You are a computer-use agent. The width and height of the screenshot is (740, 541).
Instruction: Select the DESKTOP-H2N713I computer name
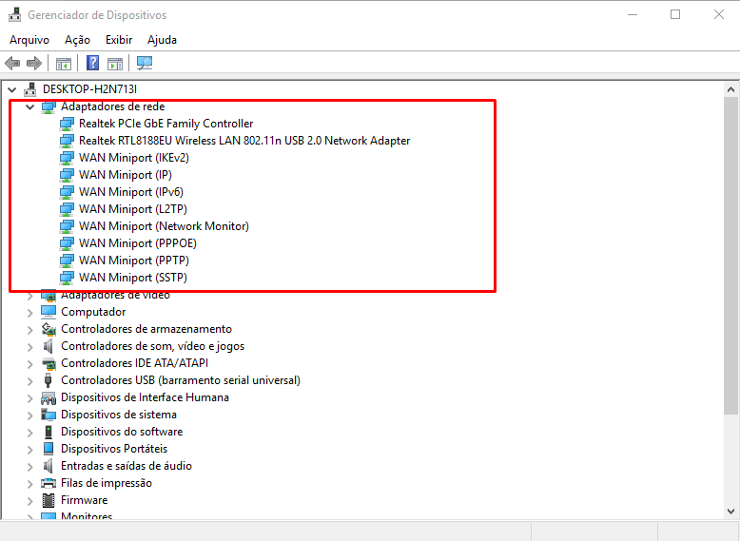tap(89, 89)
